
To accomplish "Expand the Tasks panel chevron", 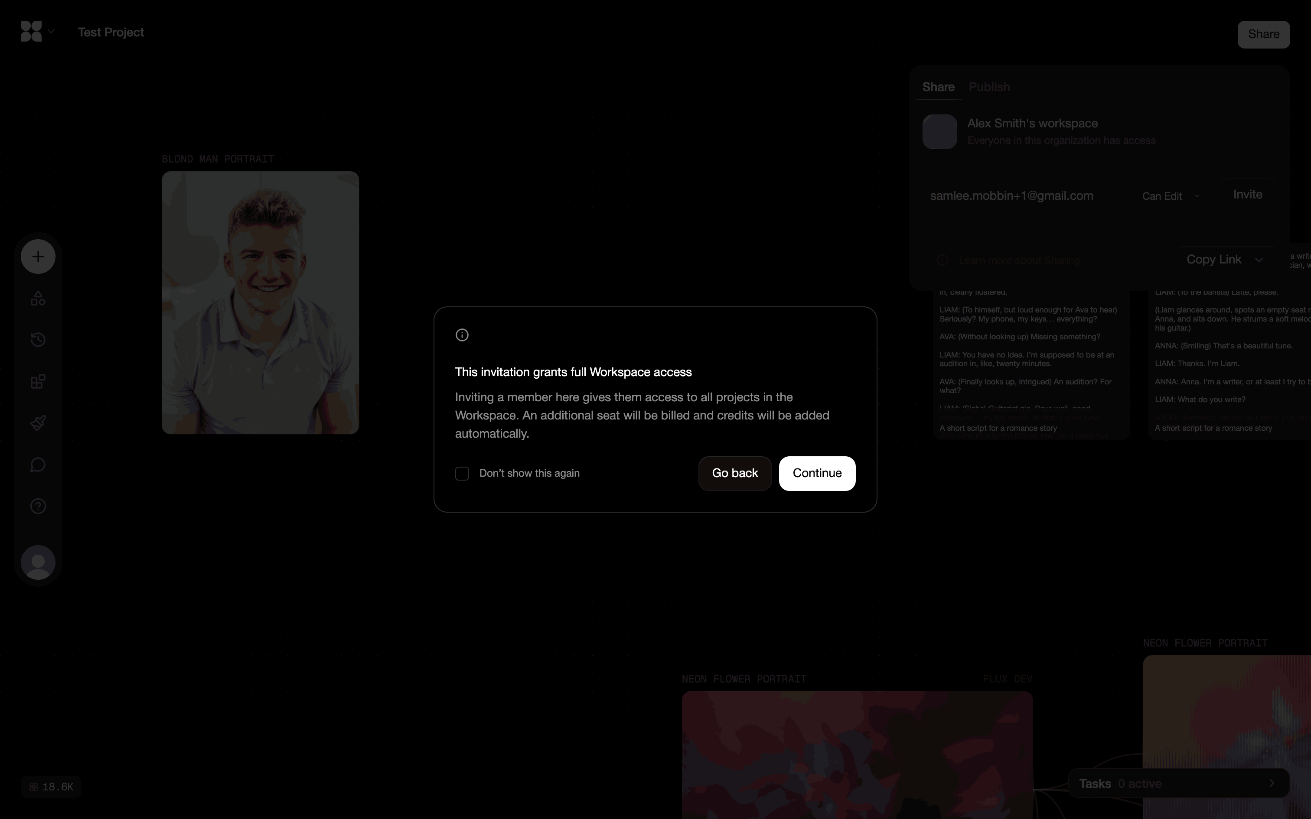I will point(1272,783).
